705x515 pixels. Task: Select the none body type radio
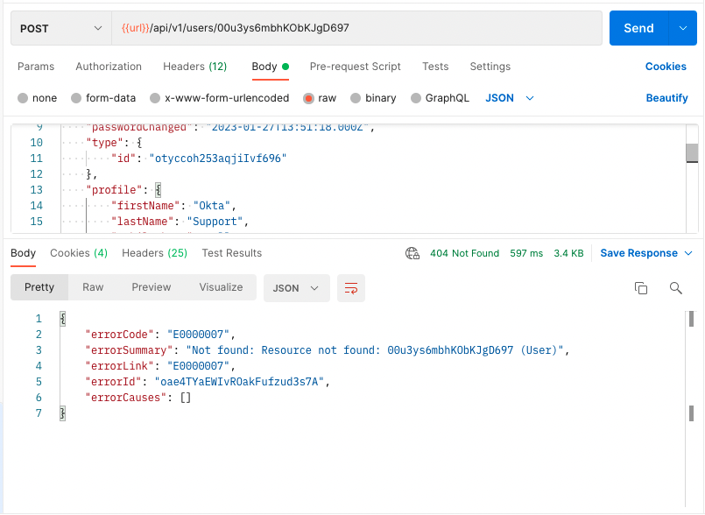point(24,98)
